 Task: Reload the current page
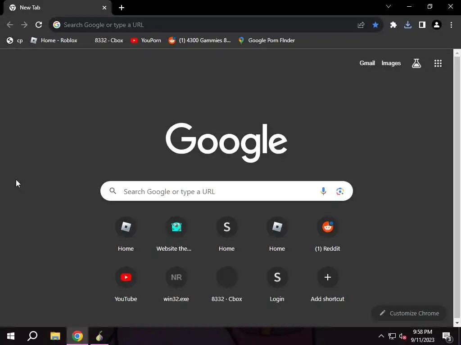(x=39, y=25)
